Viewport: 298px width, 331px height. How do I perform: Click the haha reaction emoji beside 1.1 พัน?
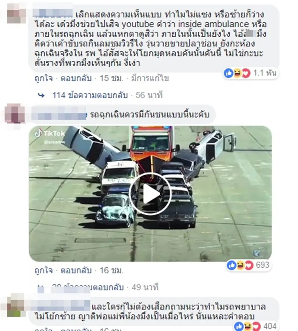point(237,73)
